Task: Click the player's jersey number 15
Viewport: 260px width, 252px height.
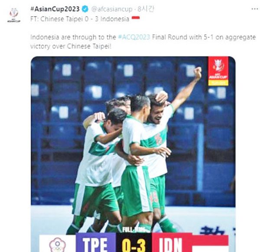Action: (x=158, y=137)
